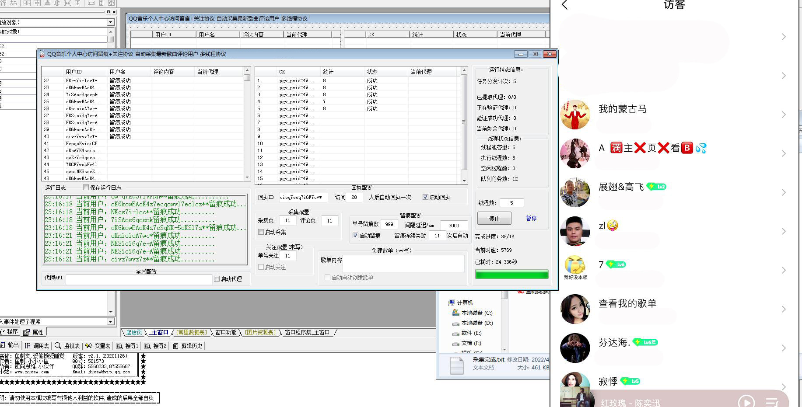Toggle the 启动关注 checkbox
This screenshot has height=407, width=802.
click(x=261, y=267)
